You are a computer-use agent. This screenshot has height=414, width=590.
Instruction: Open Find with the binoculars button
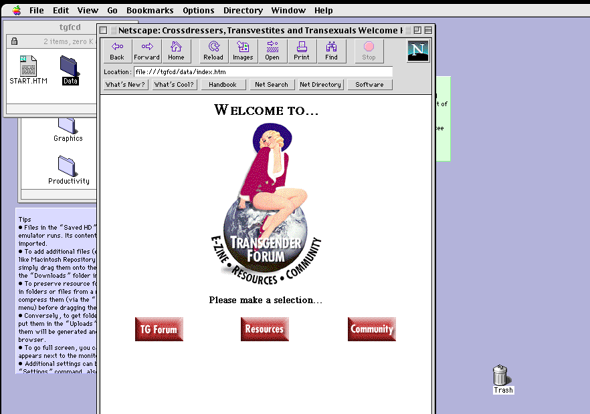(332, 51)
